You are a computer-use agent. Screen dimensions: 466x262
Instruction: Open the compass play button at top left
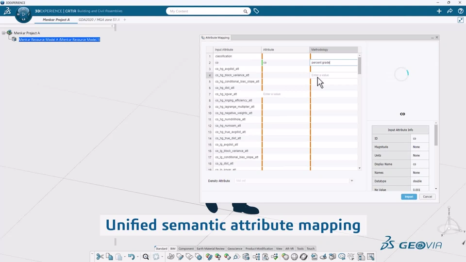tap(23, 14)
